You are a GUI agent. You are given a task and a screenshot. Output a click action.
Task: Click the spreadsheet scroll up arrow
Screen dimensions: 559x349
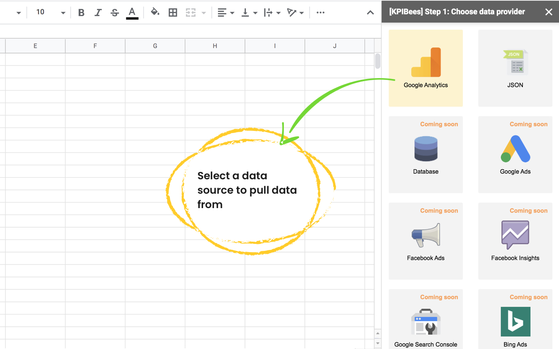tap(378, 334)
